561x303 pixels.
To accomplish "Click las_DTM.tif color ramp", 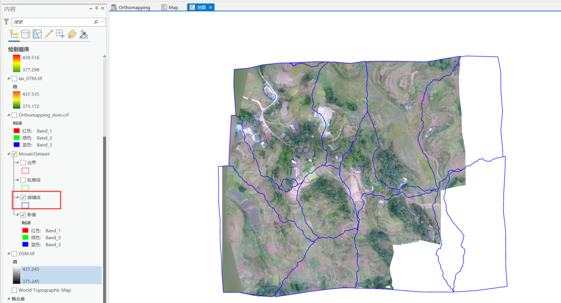I will pyautogui.click(x=16, y=100).
